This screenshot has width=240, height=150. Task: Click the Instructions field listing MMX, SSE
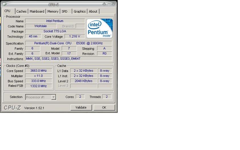point(69,59)
